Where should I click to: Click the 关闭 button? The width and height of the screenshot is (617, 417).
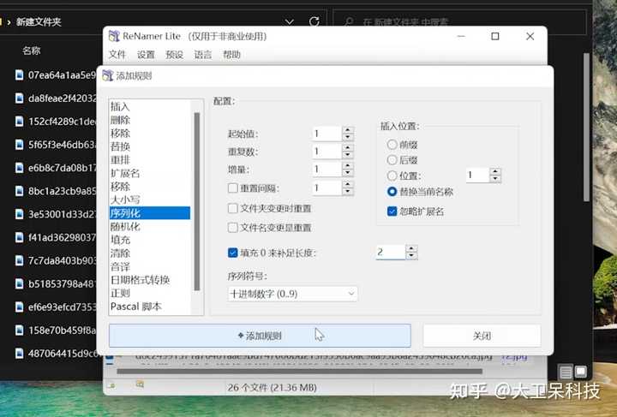coord(482,336)
